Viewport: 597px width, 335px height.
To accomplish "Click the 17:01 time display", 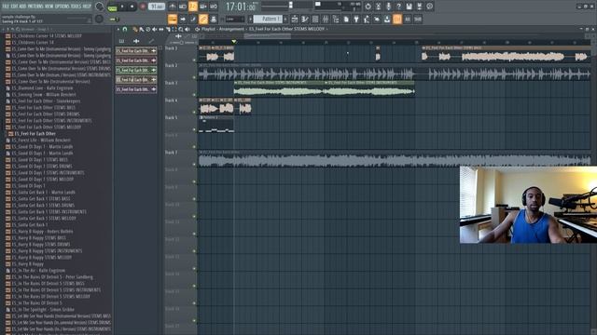I will [241, 7].
